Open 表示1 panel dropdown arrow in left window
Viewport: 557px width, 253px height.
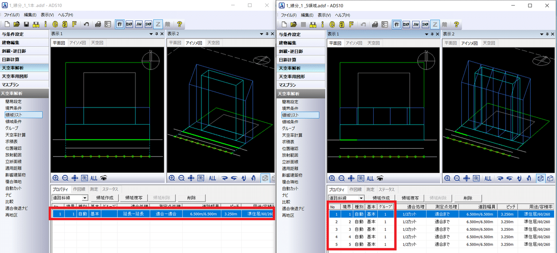pyautogui.click(x=151, y=34)
